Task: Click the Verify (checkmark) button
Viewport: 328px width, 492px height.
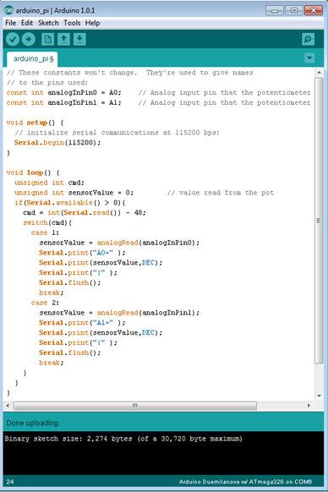Action: [x=13, y=39]
